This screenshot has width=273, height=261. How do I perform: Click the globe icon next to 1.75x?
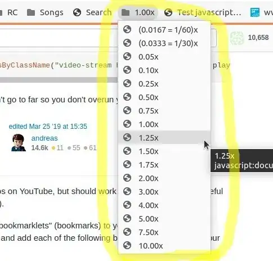[127, 164]
